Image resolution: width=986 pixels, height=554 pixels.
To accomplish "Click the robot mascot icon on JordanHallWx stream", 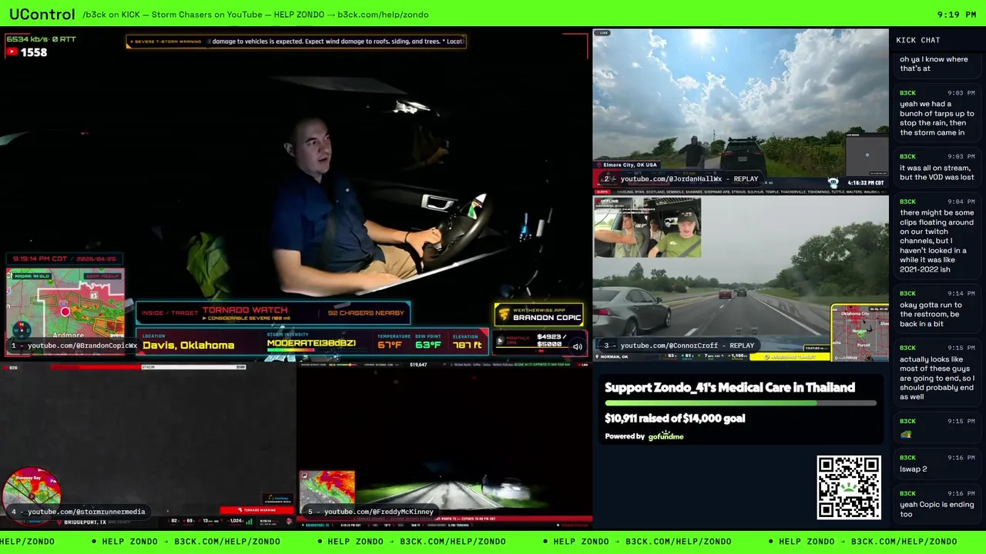I will 833,182.
